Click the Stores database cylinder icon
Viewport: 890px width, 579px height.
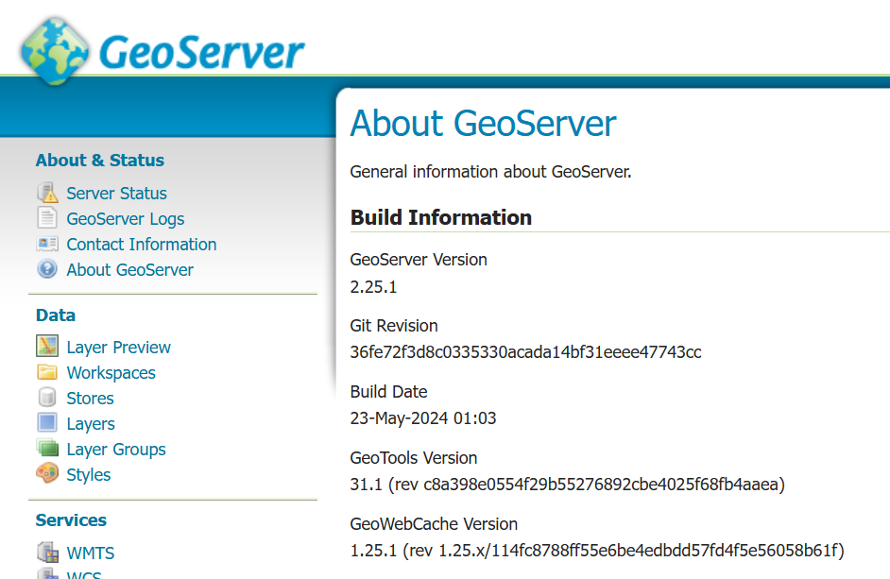(x=47, y=399)
